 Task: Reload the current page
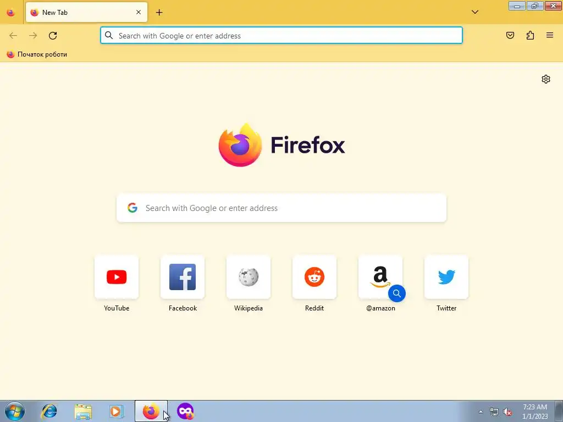(x=53, y=35)
